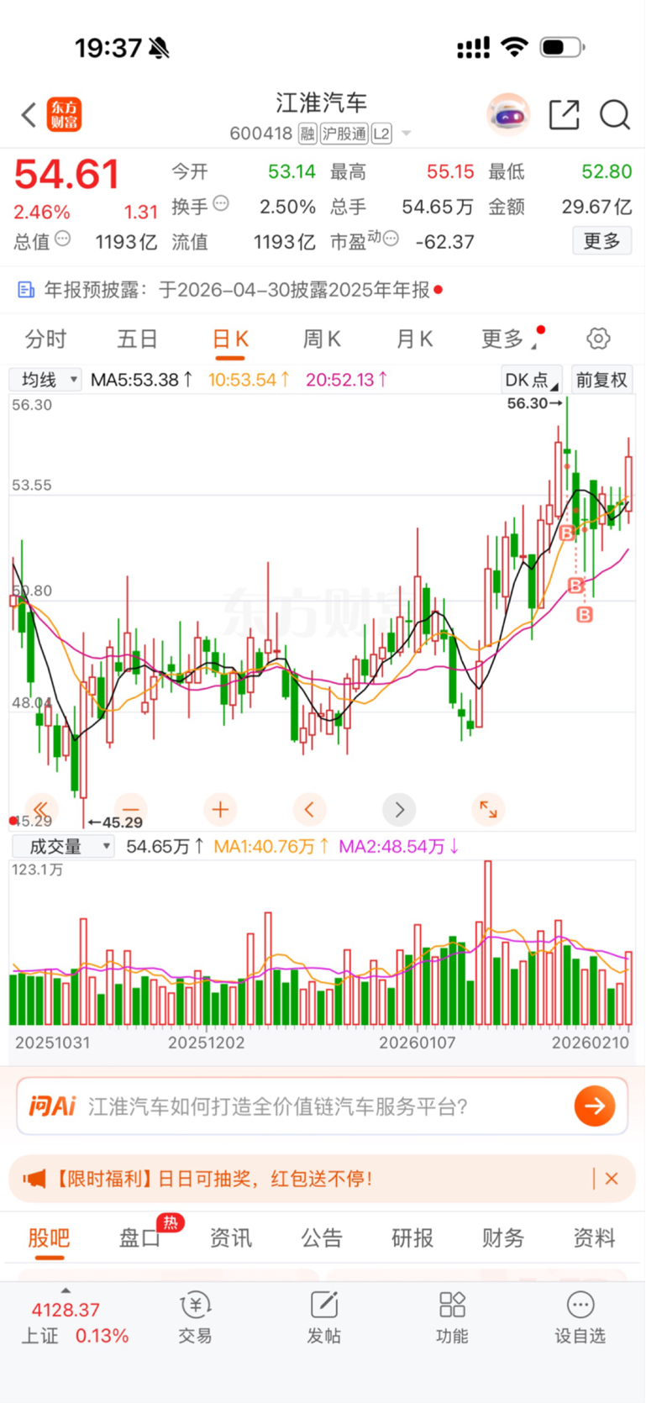The image size is (646, 1403).
Task: Switch to the 分时 chart tab
Action: point(45,339)
